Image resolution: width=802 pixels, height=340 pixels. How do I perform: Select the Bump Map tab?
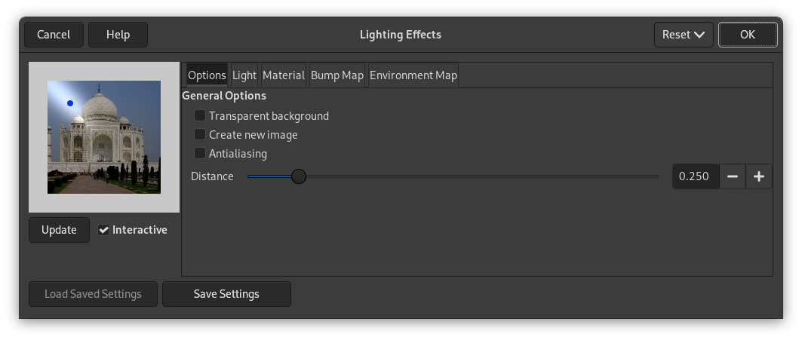[x=337, y=75]
